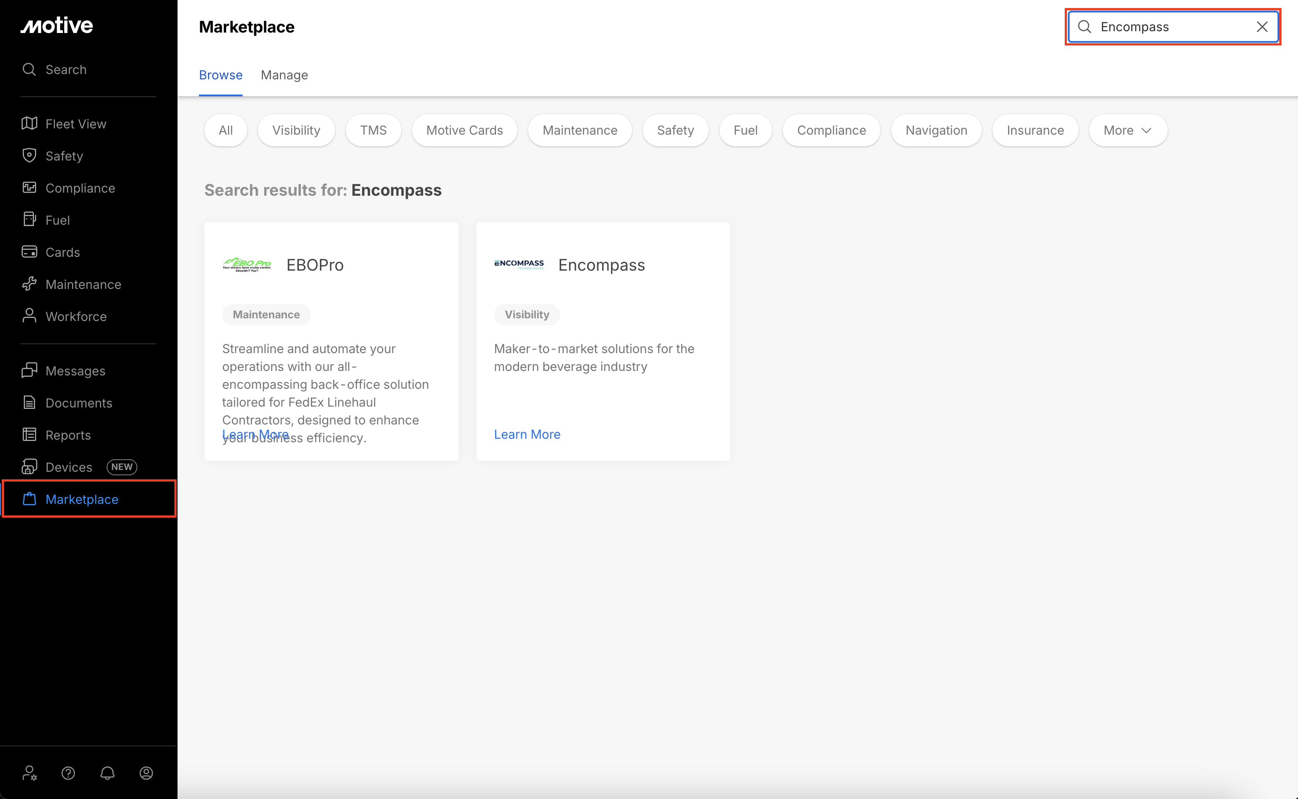
Task: Click the notifications bell icon
Action: (x=107, y=773)
